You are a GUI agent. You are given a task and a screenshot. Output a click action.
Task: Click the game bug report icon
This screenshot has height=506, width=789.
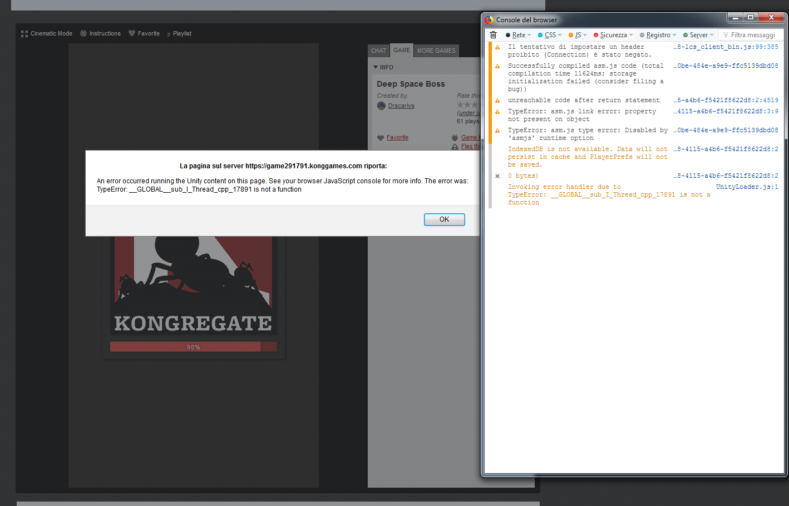455,137
